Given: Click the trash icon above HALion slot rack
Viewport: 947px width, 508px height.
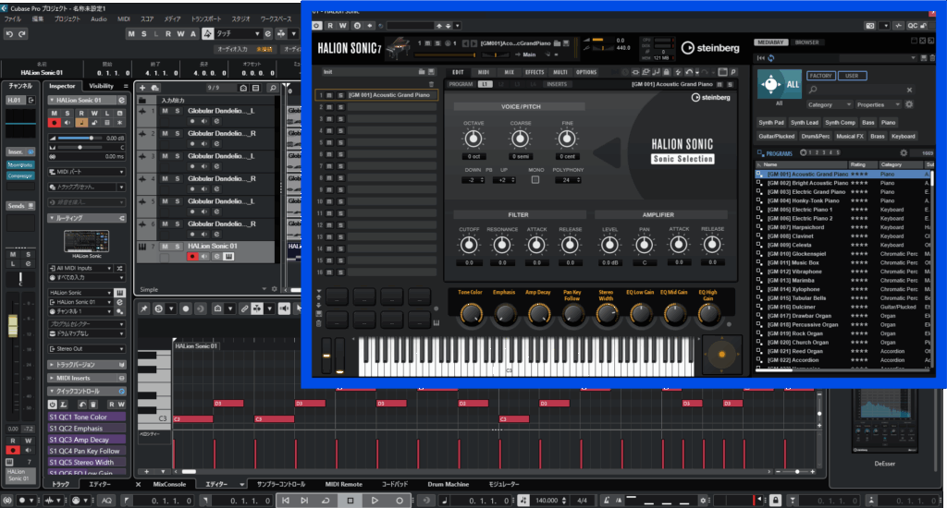Looking at the screenshot, I should (x=431, y=84).
